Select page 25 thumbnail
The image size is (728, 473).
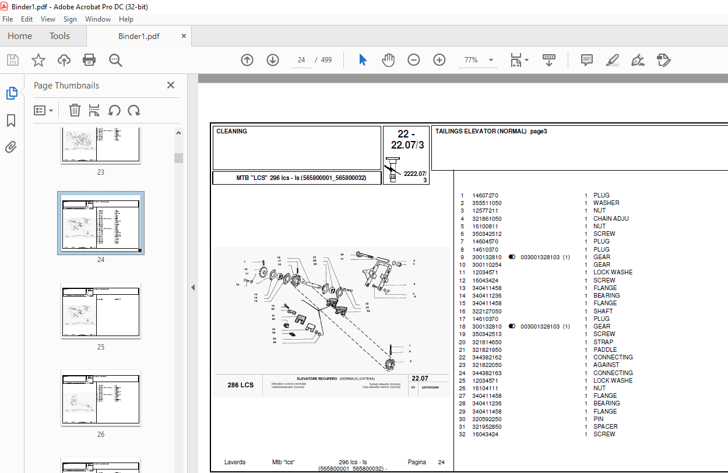(101, 310)
